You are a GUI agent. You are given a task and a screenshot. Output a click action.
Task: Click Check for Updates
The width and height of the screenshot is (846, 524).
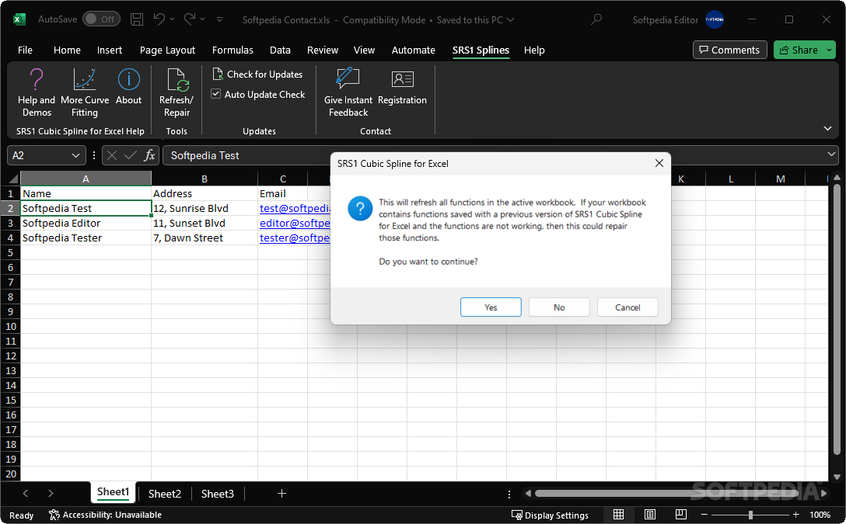[x=257, y=75]
